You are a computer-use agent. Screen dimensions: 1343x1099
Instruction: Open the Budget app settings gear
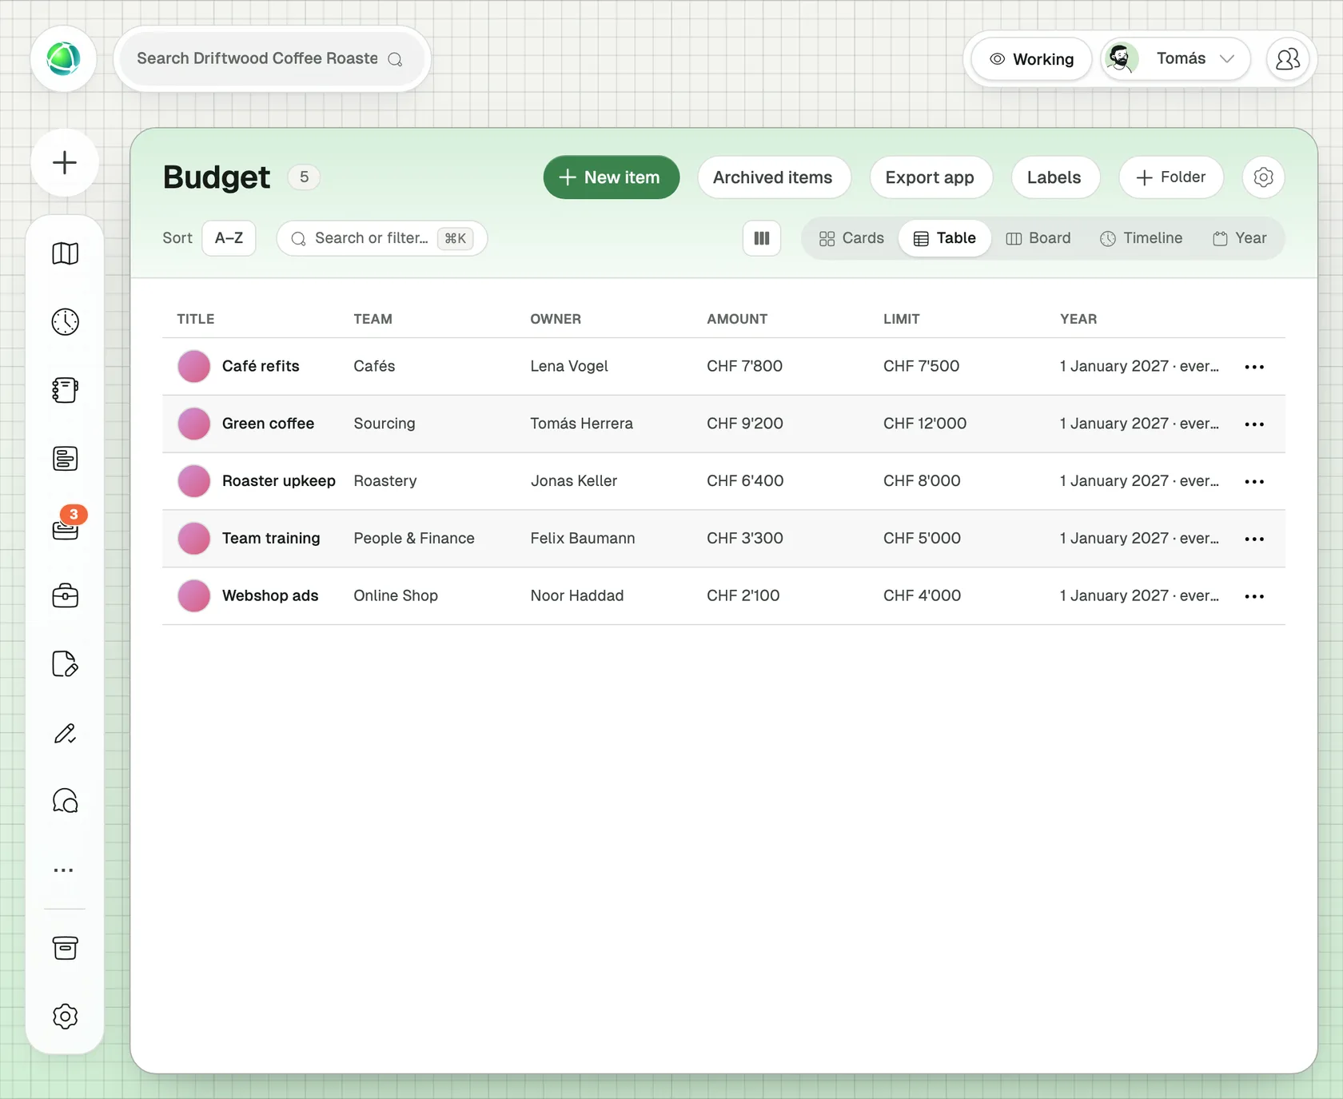click(x=1263, y=177)
